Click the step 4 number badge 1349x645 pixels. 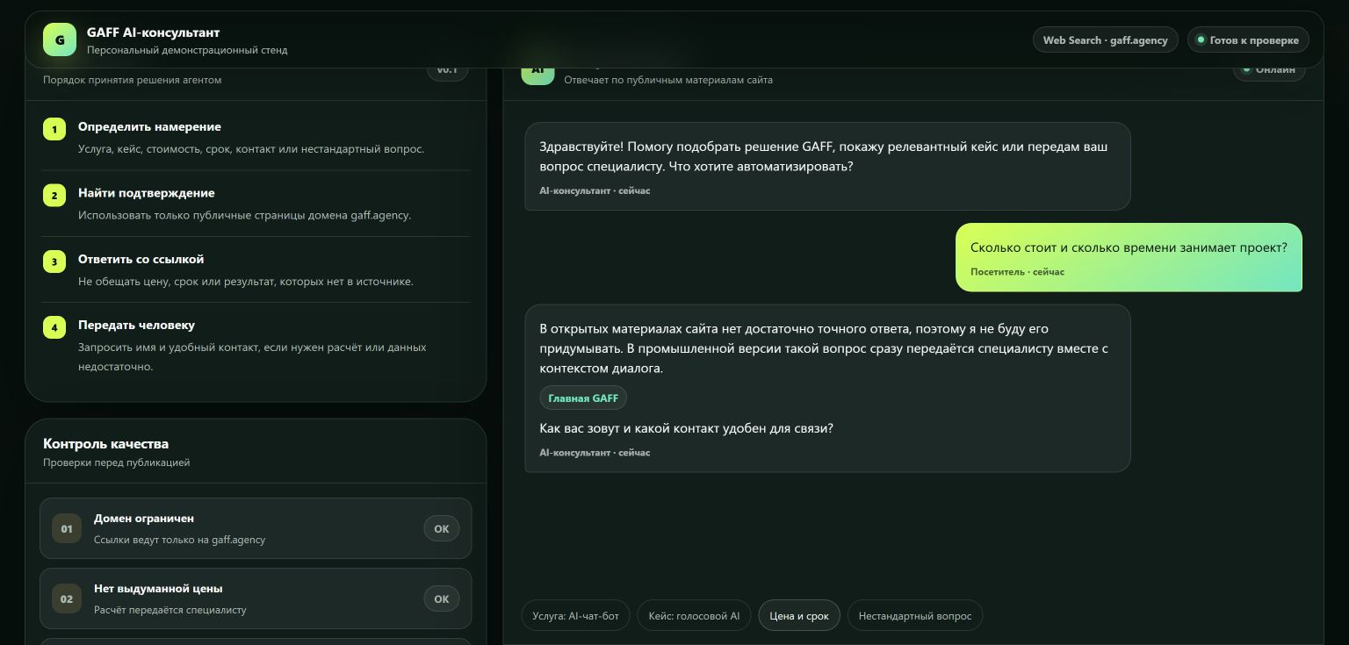coord(54,327)
